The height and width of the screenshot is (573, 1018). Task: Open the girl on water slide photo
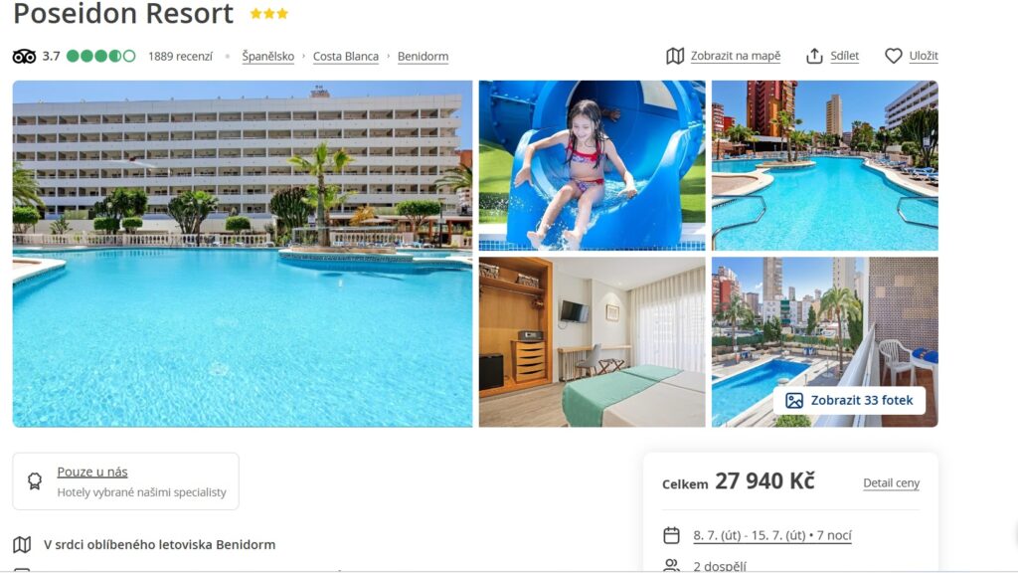pos(592,165)
